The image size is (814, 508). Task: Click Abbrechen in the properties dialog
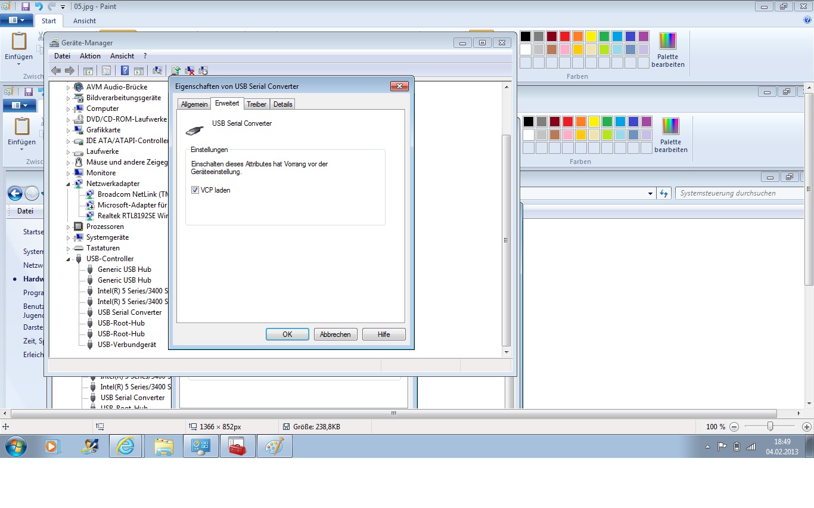click(335, 334)
